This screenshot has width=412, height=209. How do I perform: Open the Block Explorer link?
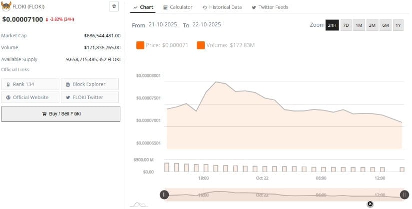(x=90, y=84)
